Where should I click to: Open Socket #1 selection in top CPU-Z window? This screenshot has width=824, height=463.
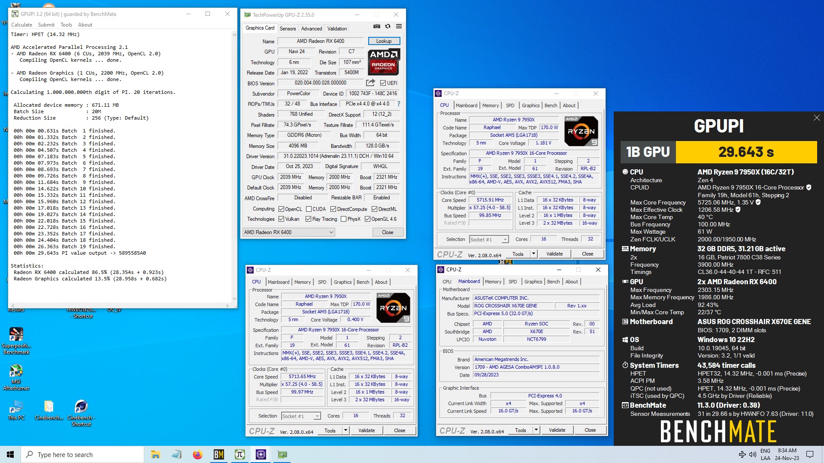pyautogui.click(x=489, y=240)
